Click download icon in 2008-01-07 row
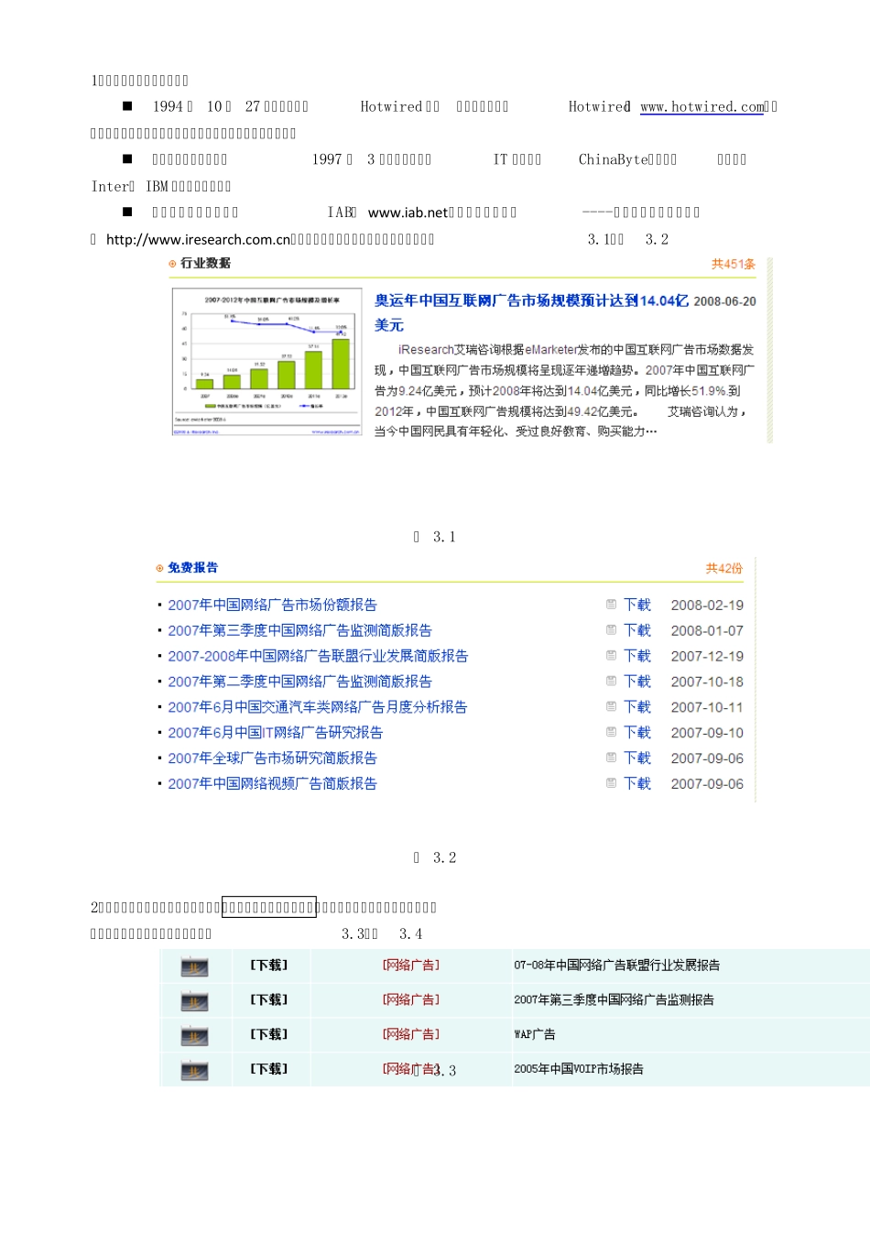The height and width of the screenshot is (1233, 870). [611, 630]
